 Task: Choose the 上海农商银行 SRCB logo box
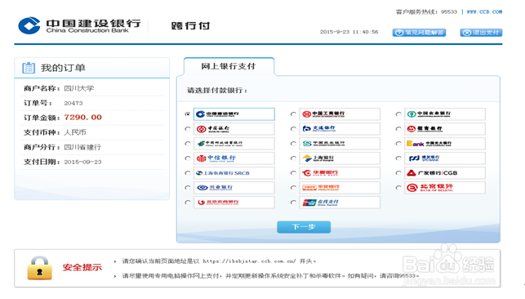[234, 173]
